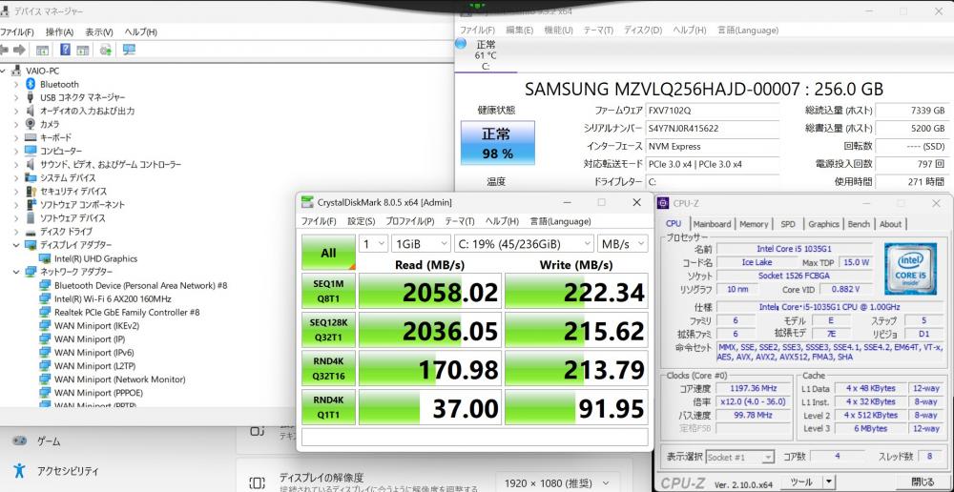Select the Intel(R) Wi-Fi 6 AX200 adapter icon

tap(45, 298)
